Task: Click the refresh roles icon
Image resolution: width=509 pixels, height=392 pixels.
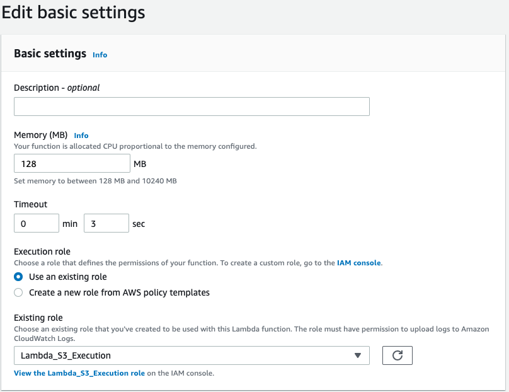Action: point(397,355)
